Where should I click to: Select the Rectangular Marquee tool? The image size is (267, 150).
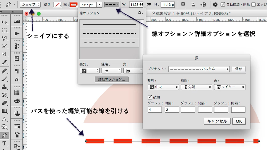(4, 30)
